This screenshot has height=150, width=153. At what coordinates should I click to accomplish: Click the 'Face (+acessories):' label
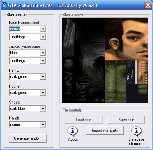(x=24, y=23)
